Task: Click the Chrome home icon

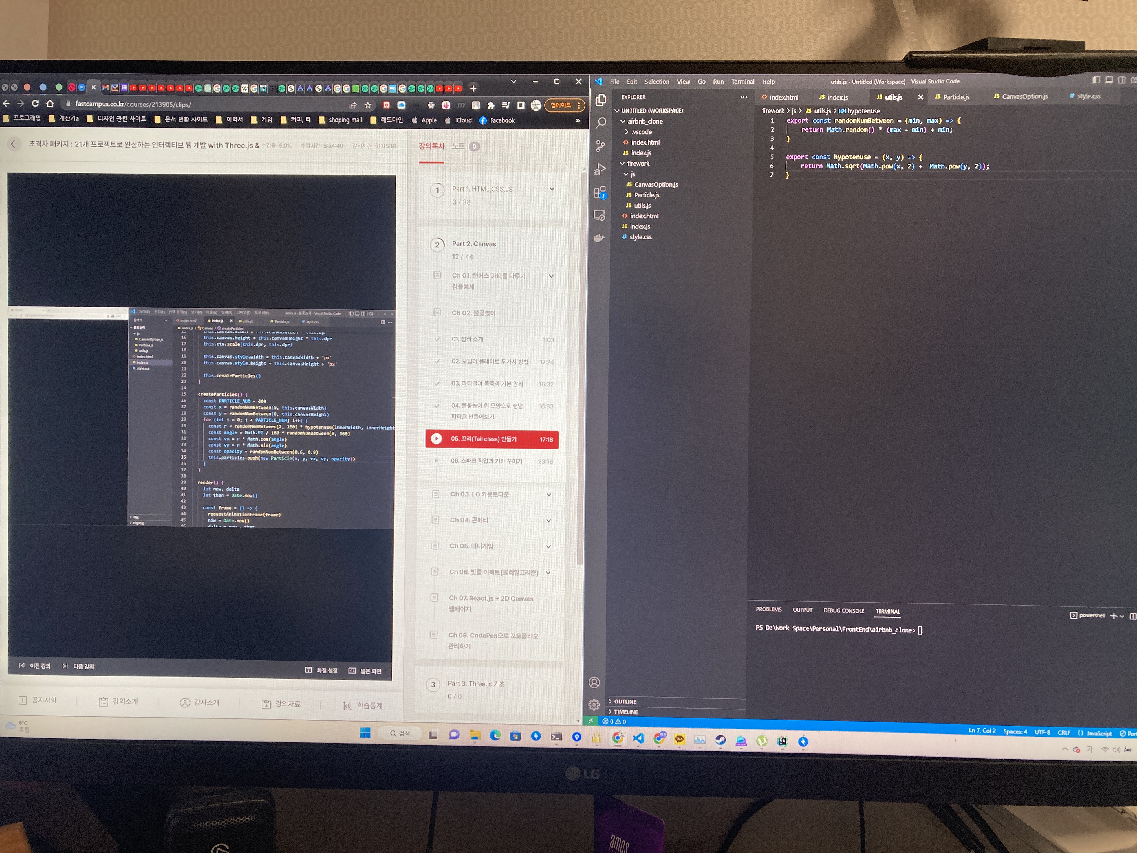Action: [50, 104]
